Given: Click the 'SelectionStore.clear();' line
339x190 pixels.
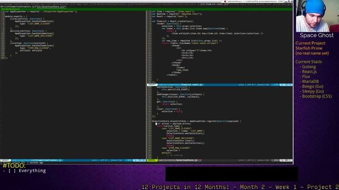Looking at the screenshot, I should (181, 141).
